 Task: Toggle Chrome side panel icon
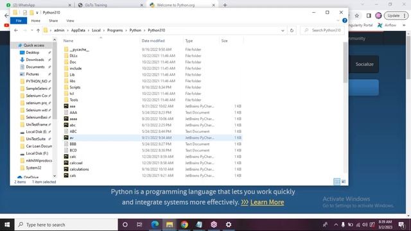click(369, 15)
